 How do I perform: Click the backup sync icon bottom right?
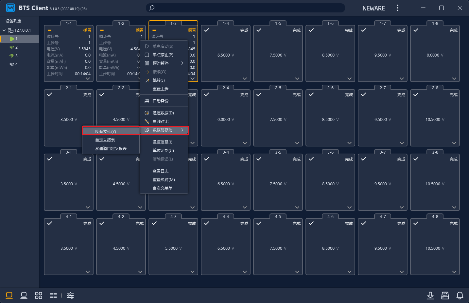tap(445, 295)
